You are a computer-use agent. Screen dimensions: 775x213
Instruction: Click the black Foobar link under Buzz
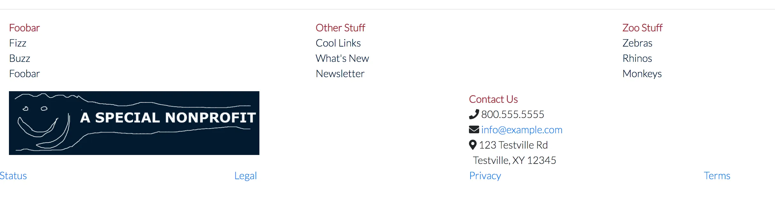click(x=25, y=74)
